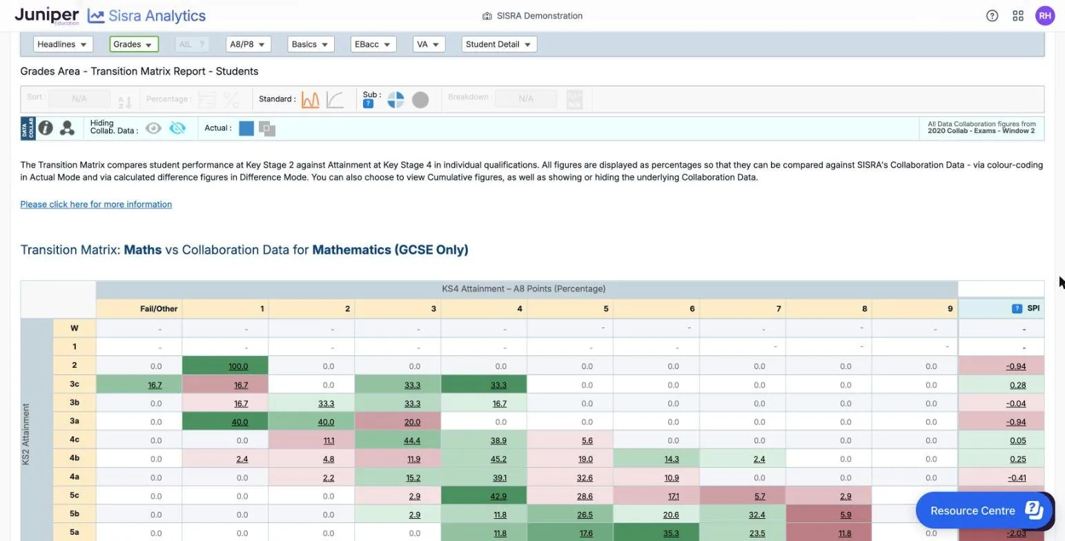Select the cumulative curve chart icon
The height and width of the screenshot is (541, 1065).
click(x=335, y=100)
